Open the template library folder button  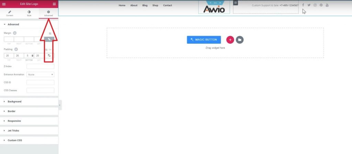[x=240, y=40]
